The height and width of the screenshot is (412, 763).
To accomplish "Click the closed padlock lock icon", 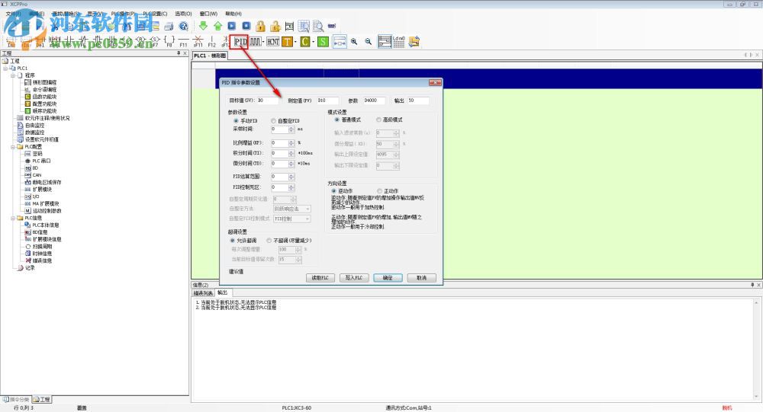I will pos(261,26).
